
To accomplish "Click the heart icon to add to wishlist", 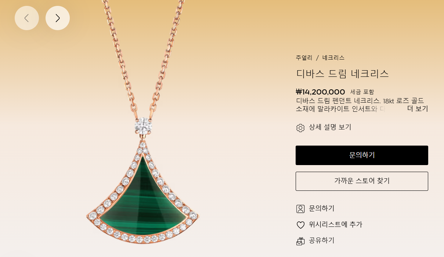I will 300,225.
